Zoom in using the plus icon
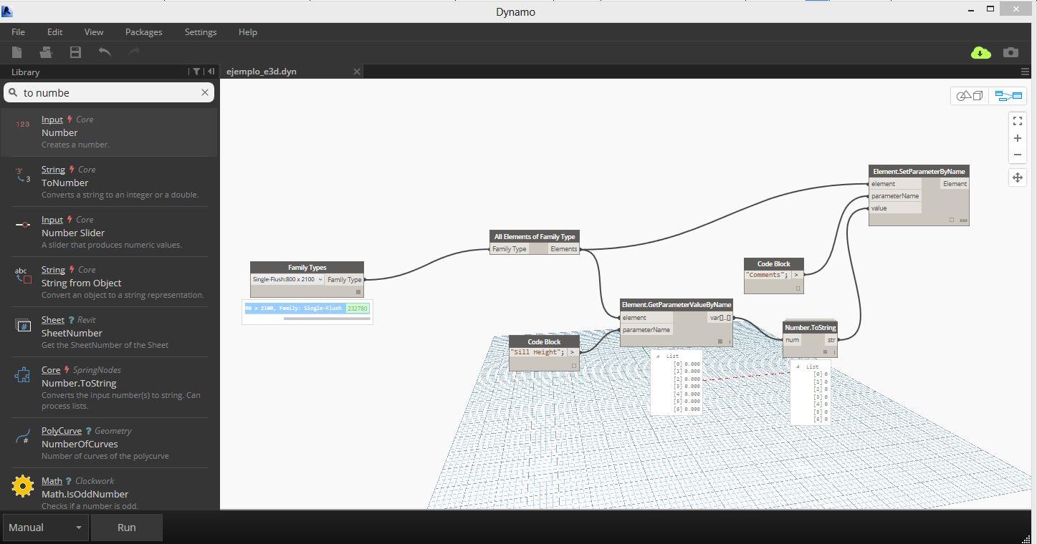This screenshot has width=1037, height=544. (x=1018, y=138)
